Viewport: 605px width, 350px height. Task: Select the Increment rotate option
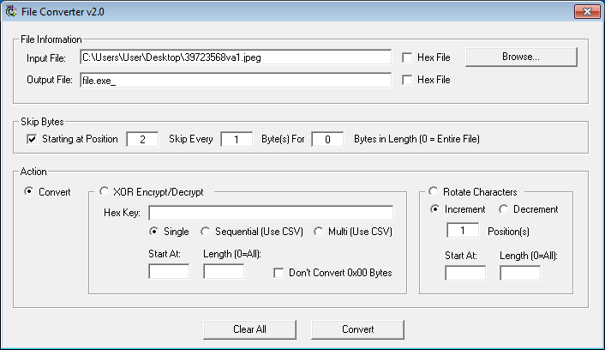pos(436,209)
